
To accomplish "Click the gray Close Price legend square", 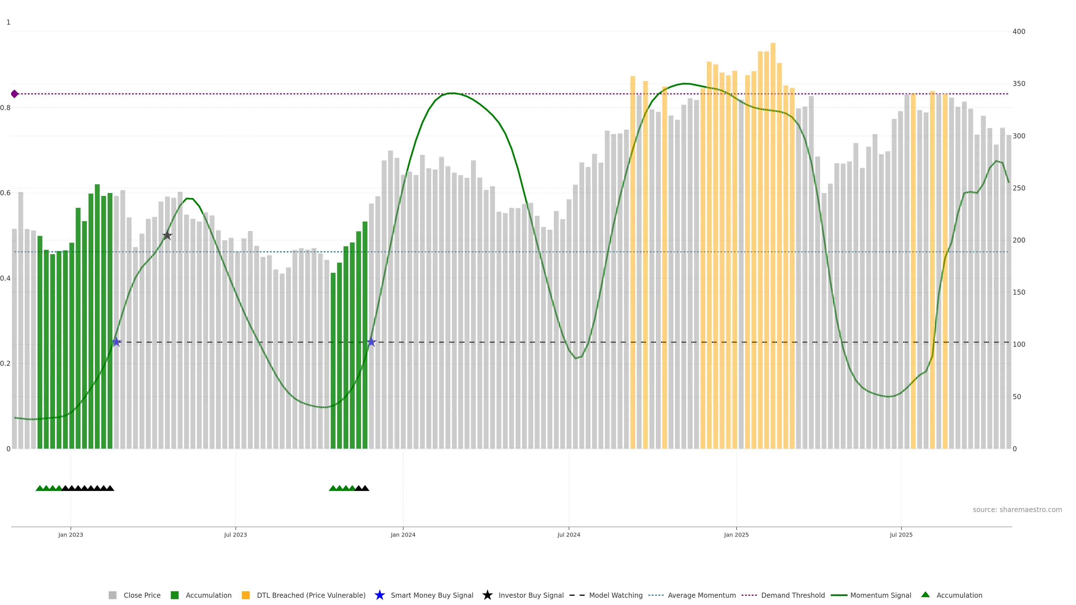I will [112, 595].
